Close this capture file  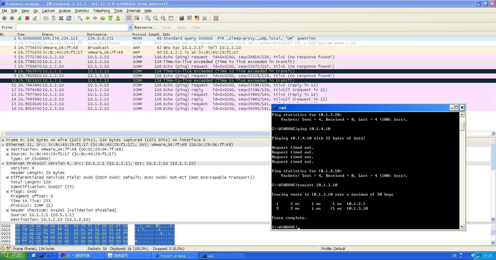pyautogui.click(x=61, y=18)
